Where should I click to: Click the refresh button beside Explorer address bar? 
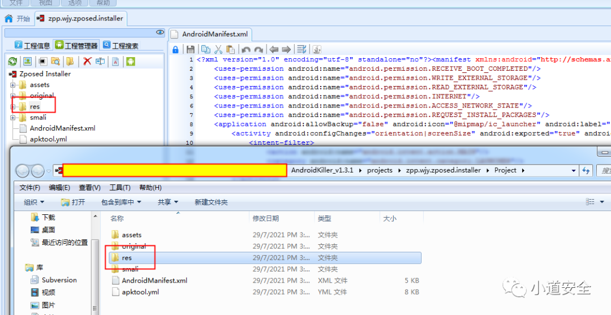pos(586,171)
